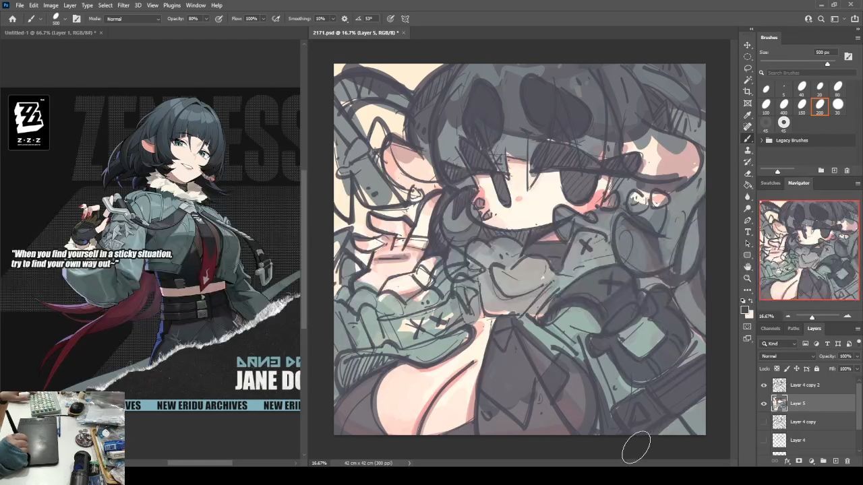The image size is (863, 485).
Task: Open the Opacity 80% dropdown arrow
Action: 206,19
